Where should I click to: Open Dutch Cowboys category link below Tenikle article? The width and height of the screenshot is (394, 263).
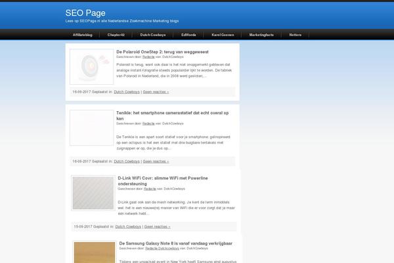click(x=127, y=161)
